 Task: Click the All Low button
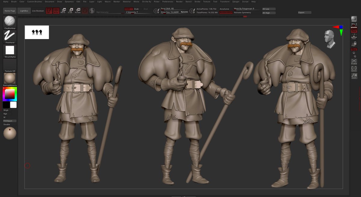269,9
